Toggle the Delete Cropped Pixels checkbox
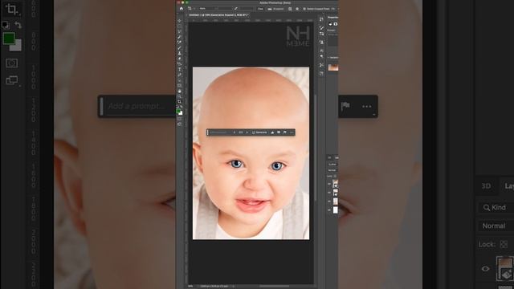Image resolution: width=514 pixels, height=289 pixels. [304, 9]
